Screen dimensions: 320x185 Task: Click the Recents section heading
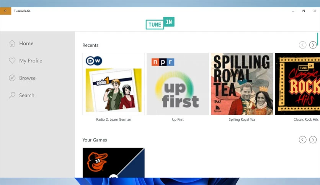90,45
